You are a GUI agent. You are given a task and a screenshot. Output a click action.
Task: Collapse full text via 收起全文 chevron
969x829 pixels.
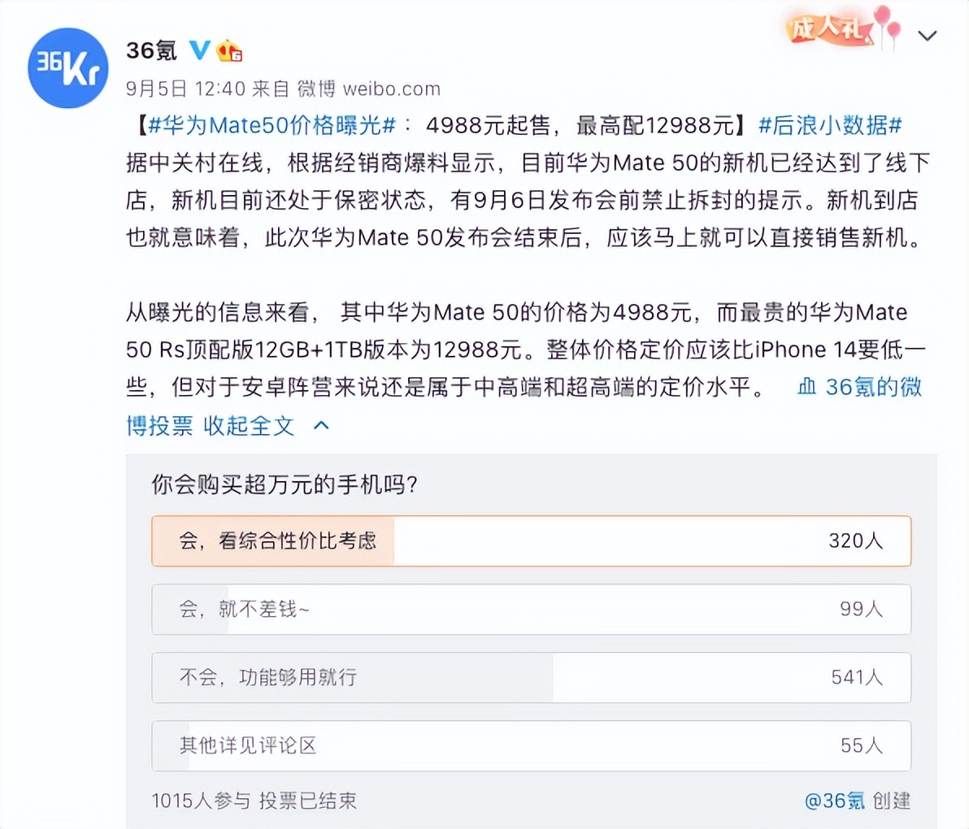319,424
